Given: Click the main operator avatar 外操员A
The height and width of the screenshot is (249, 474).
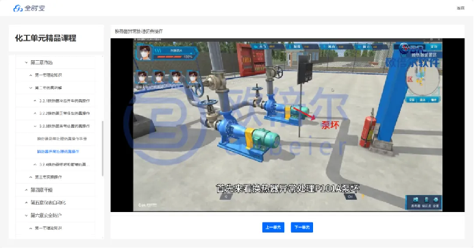Looking at the screenshot, I should [x=145, y=53].
